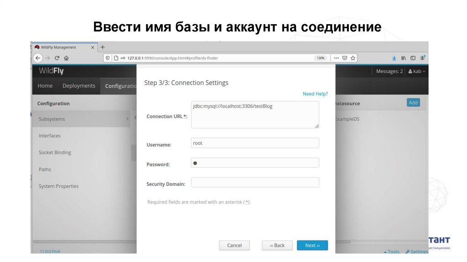The width and height of the screenshot is (467, 262).
Task: Open the Downloads arrow icon
Action: click(x=394, y=58)
